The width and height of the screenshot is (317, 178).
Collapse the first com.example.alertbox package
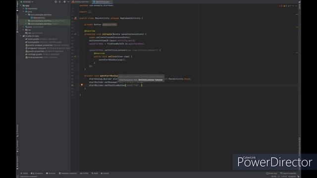(x=26, y=15)
